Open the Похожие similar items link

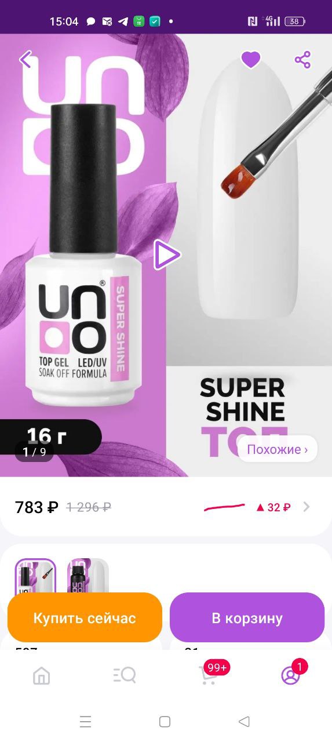click(x=278, y=449)
